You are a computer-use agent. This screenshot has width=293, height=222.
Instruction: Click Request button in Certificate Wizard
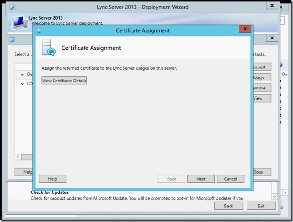(x=262, y=67)
